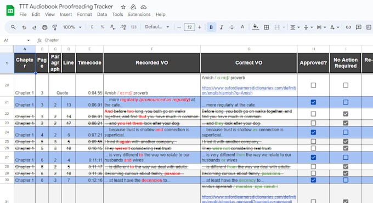Check the cloud save status icon
The width and height of the screenshot is (373, 203).
point(144,7)
